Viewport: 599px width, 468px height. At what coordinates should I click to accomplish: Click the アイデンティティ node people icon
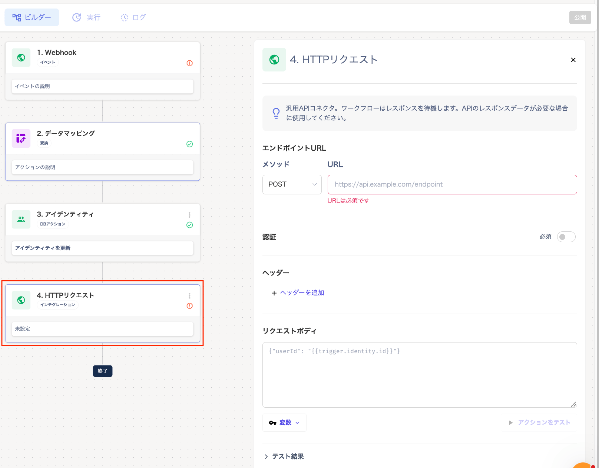pos(21,219)
